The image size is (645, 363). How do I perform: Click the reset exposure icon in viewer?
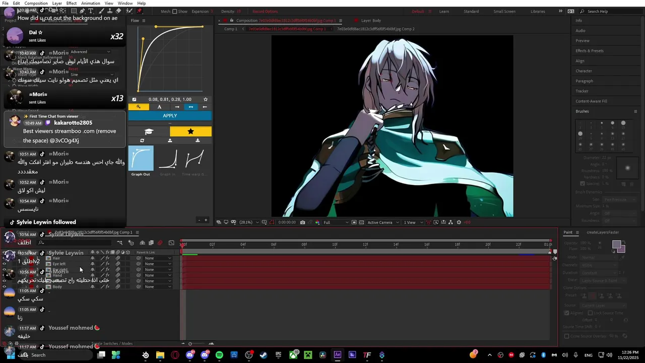(x=459, y=222)
